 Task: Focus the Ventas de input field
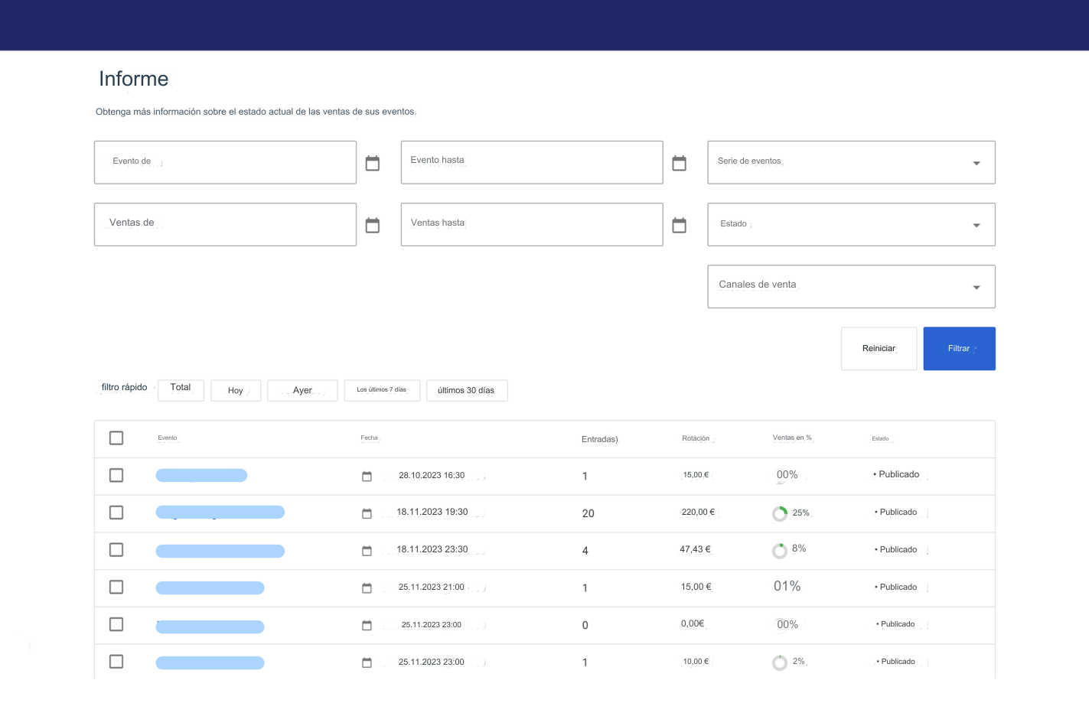[225, 225]
